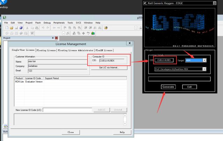
Task: Open the Help menu
Action: [98, 23]
